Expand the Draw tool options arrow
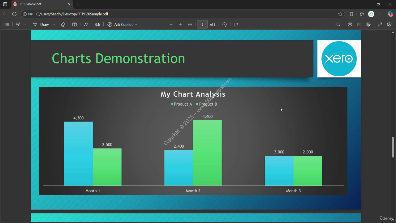Image resolution: width=396 pixels, height=223 pixels. [54, 24]
